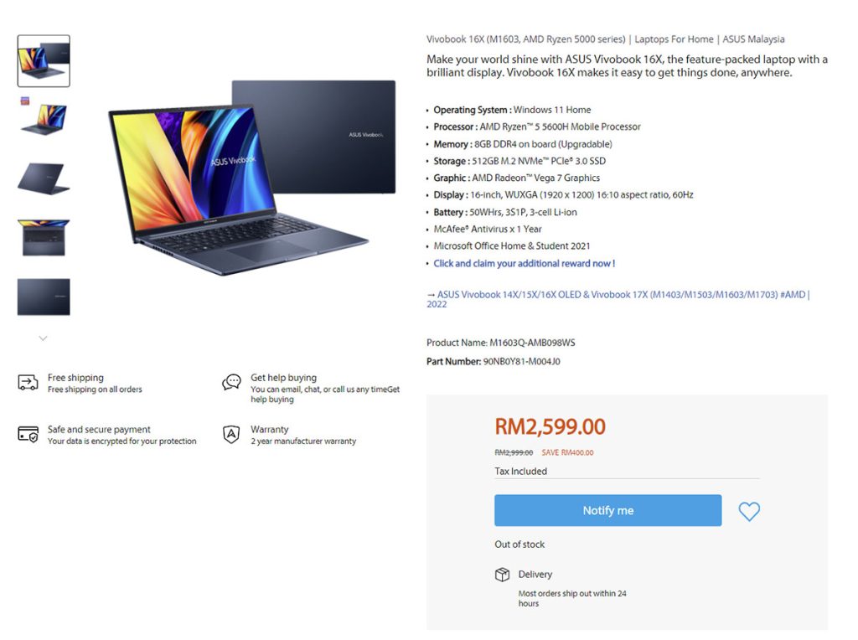The height and width of the screenshot is (640, 858).
Task: Expand more thumbnails with the down chevron
Action: 44,338
